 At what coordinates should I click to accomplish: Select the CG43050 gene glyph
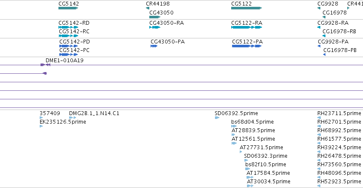pos(155,17)
